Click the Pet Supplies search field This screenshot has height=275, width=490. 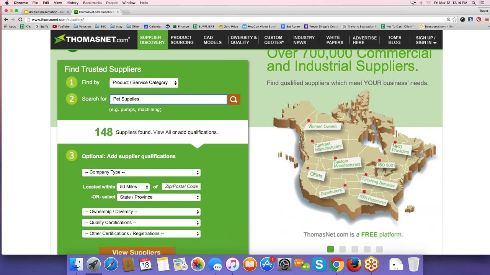[x=168, y=99]
